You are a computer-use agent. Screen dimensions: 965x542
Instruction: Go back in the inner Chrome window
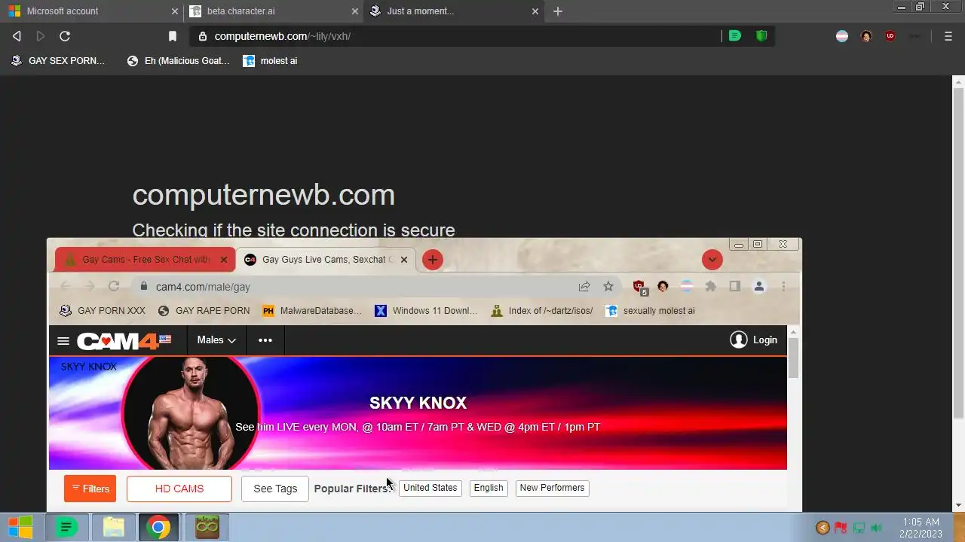[x=66, y=286]
